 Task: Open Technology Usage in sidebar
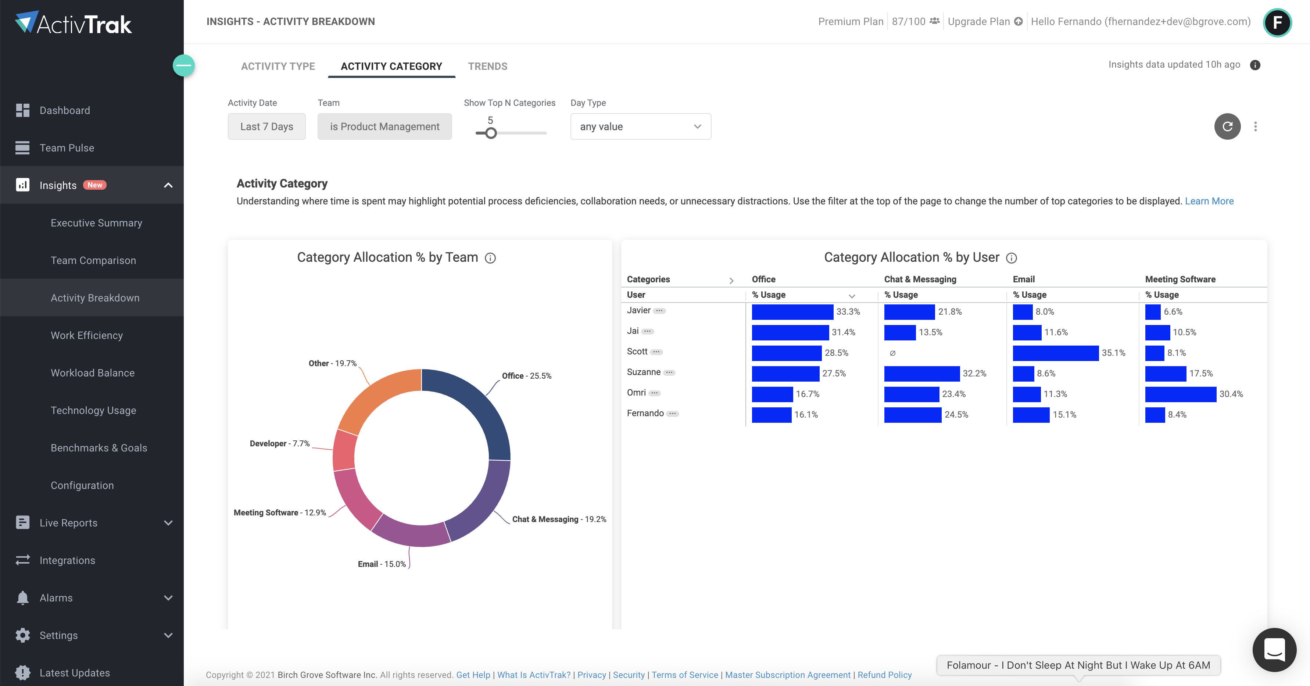coord(93,410)
